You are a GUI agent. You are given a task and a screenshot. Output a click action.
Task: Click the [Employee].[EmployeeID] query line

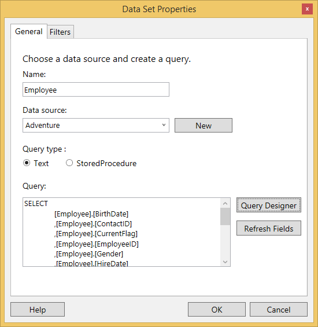click(x=97, y=244)
